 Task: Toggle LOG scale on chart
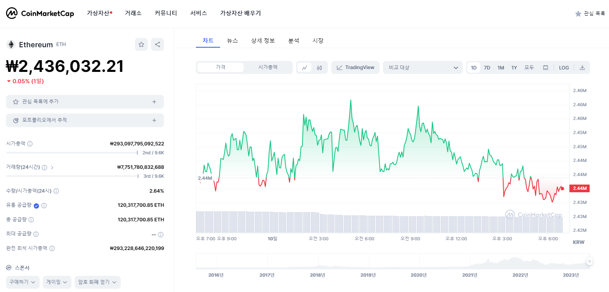point(564,67)
